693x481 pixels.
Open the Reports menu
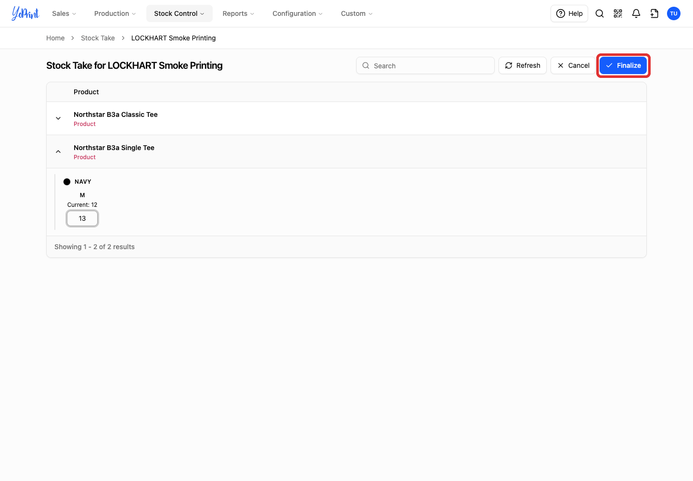(238, 13)
